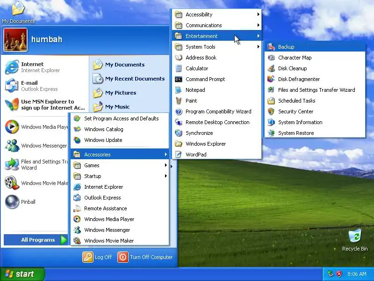Screen dimensions: 374x281
Task: Select My Documents desktop icon
Action: 18,12
